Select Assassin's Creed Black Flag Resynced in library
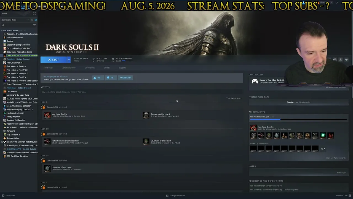The image size is (353, 199). [x=22, y=34]
